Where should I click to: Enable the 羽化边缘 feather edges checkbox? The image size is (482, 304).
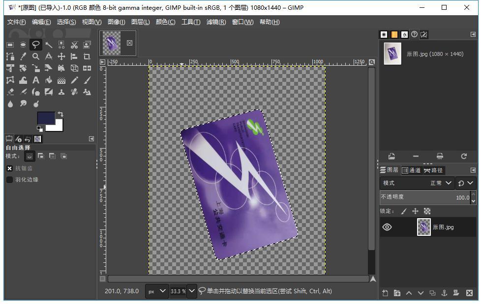click(9, 179)
